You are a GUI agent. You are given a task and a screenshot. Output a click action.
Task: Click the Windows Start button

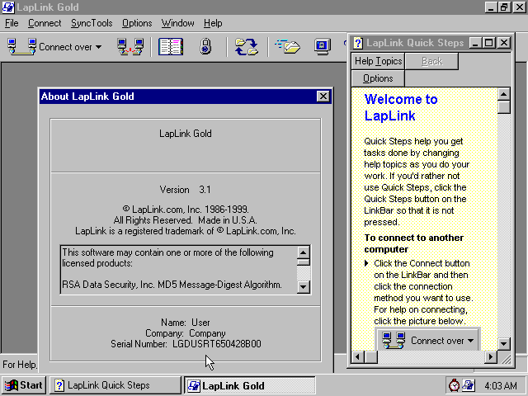coord(24,385)
